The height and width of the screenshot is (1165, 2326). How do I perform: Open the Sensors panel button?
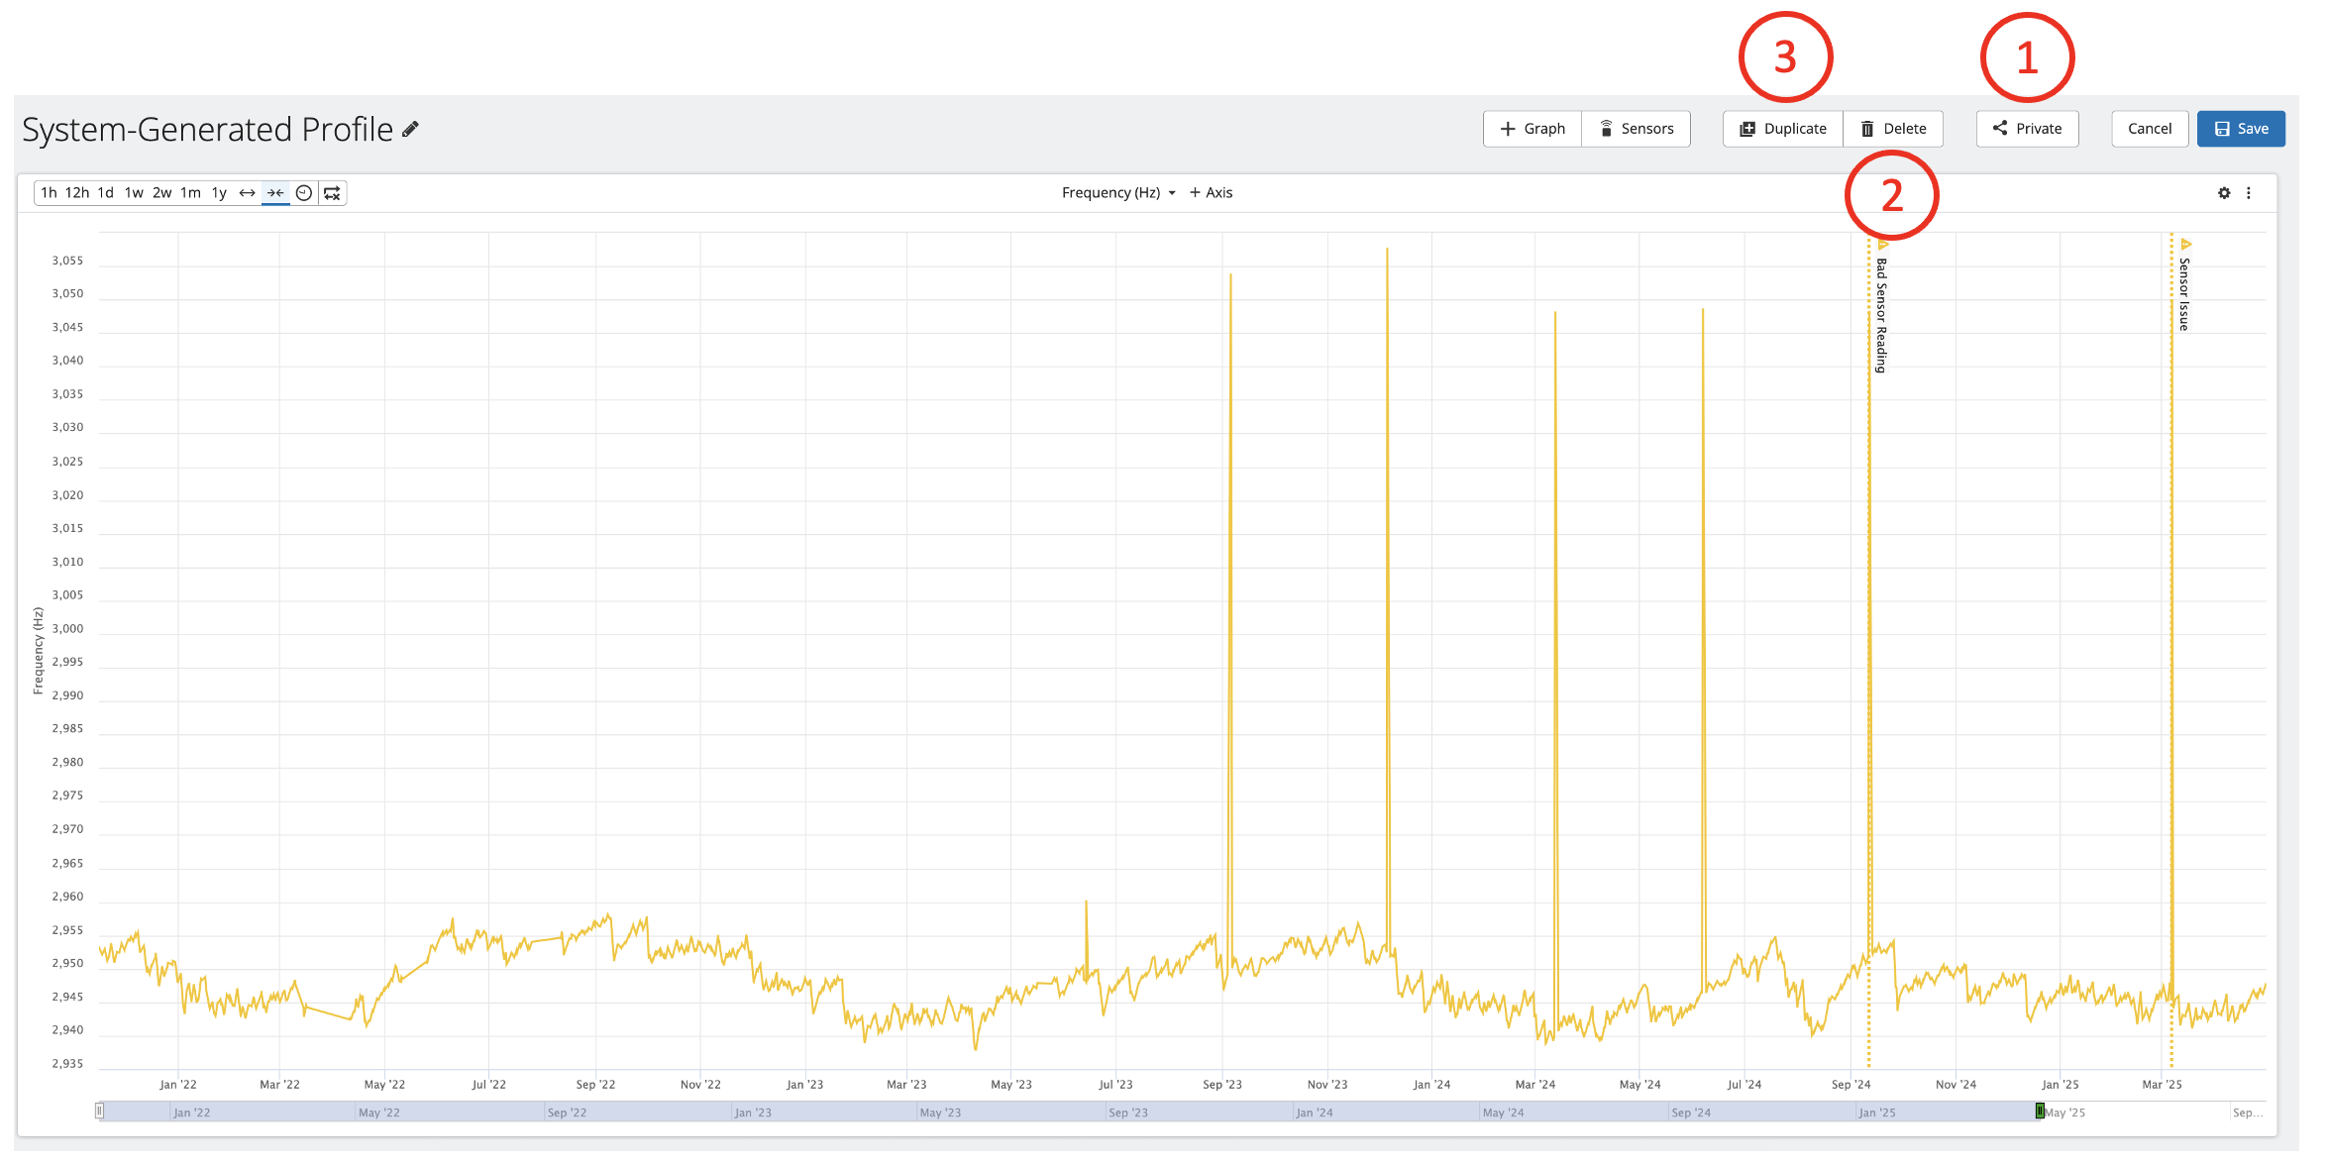click(1636, 129)
